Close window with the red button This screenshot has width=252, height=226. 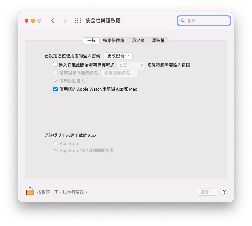point(26,21)
